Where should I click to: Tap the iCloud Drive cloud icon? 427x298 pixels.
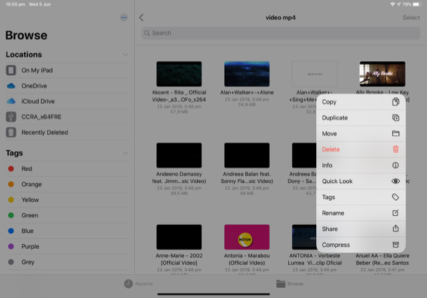pos(11,101)
